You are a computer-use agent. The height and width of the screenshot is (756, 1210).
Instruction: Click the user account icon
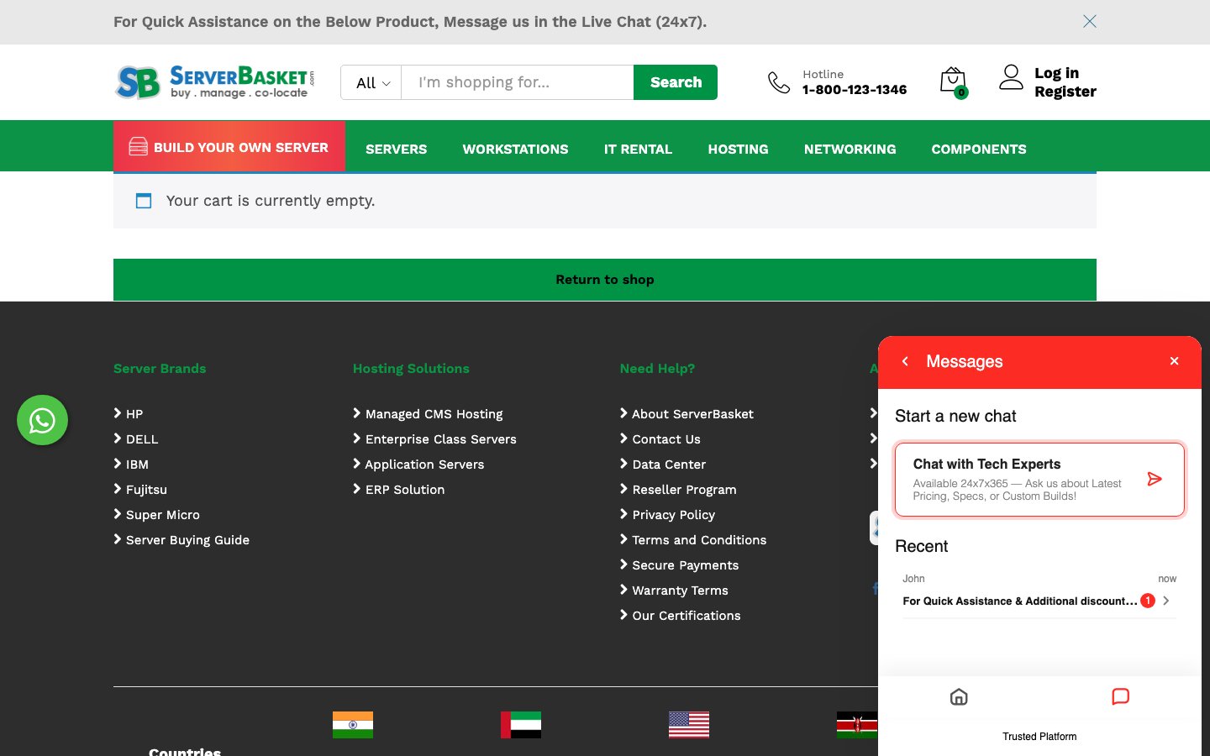coord(1011,77)
